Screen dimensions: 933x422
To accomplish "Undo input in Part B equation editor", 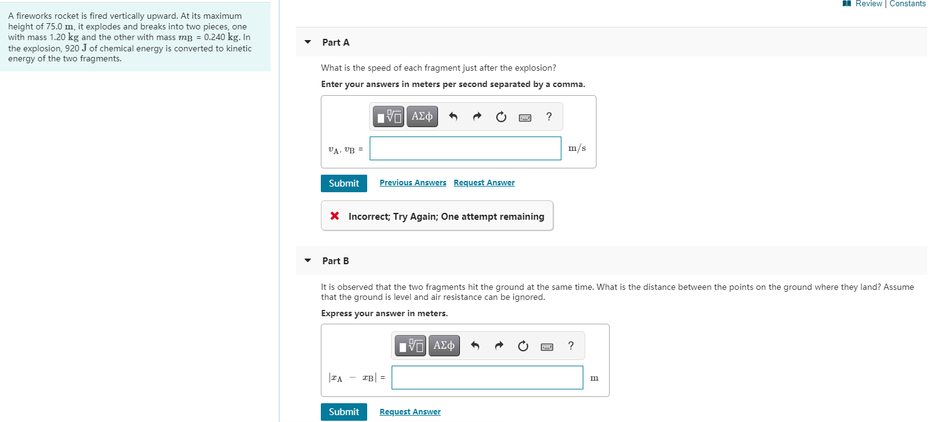I will 475,345.
